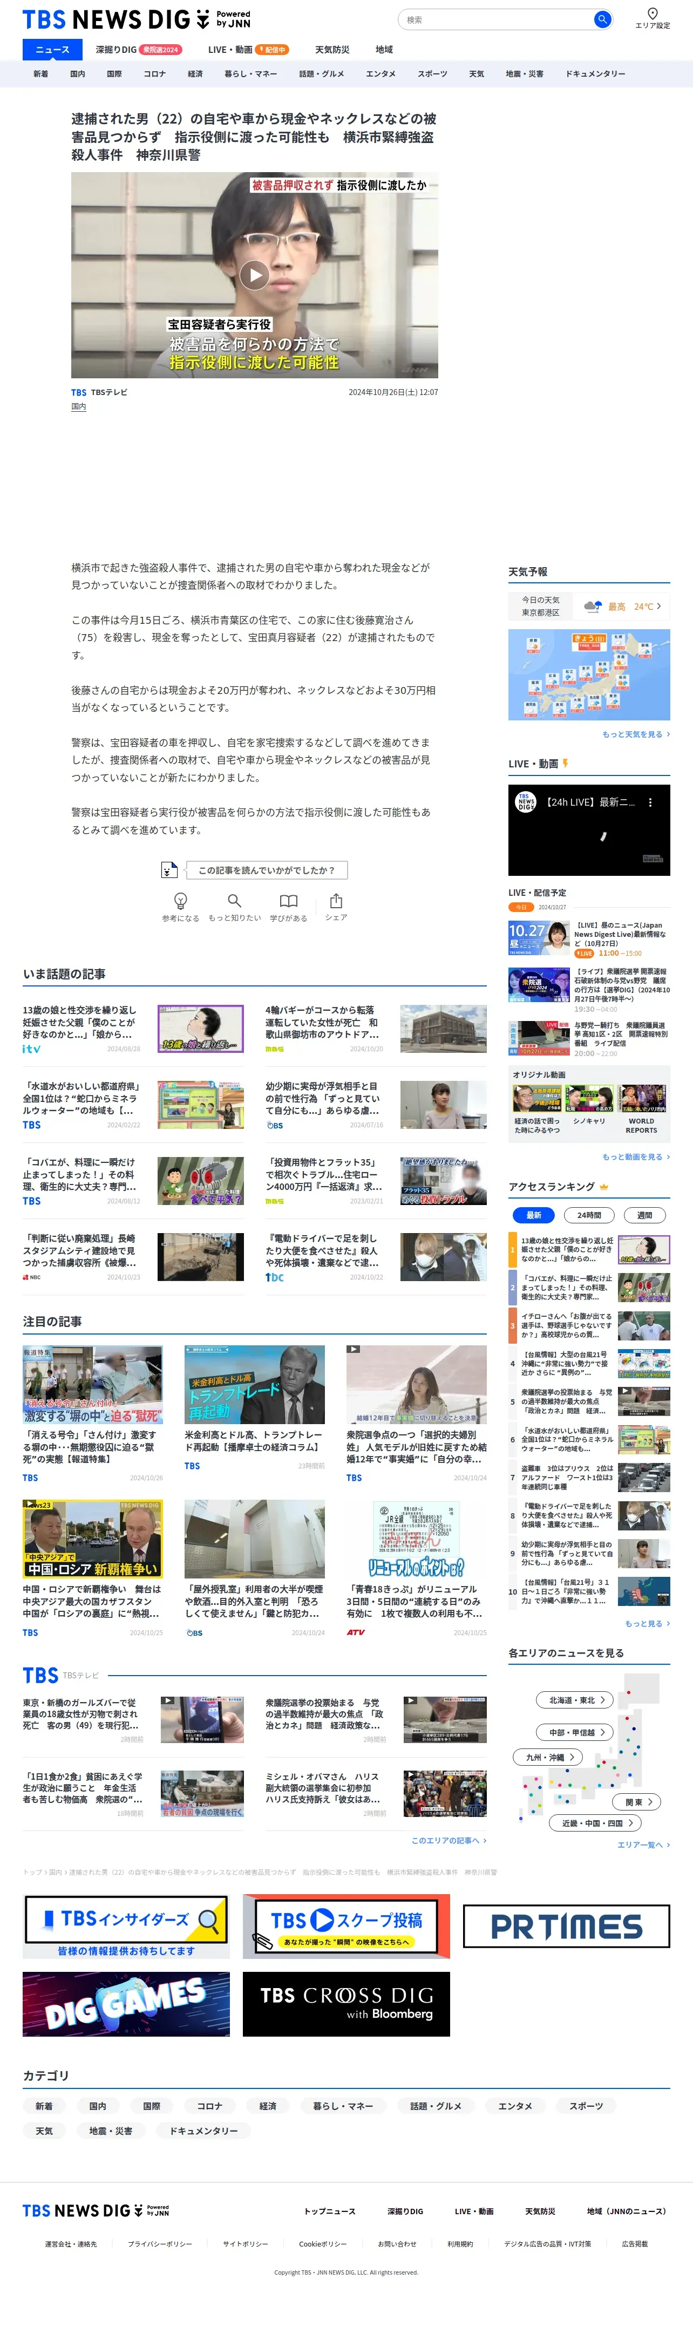The image size is (693, 2348).
Task: Open the 24h LIVE video player
Action: click(589, 829)
